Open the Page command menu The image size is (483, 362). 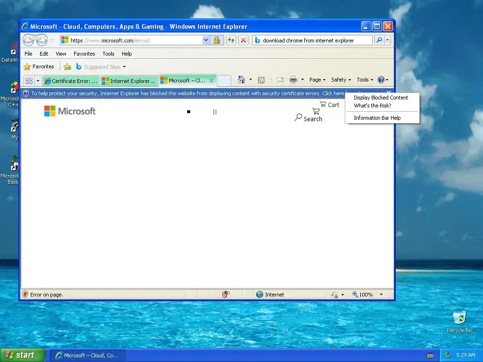[317, 80]
